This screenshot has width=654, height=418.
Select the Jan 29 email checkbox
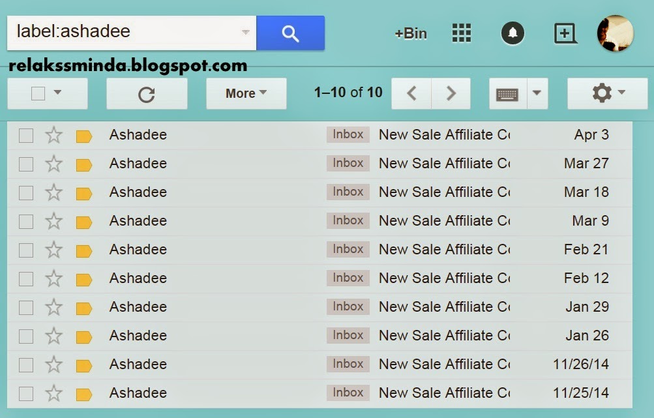point(26,308)
